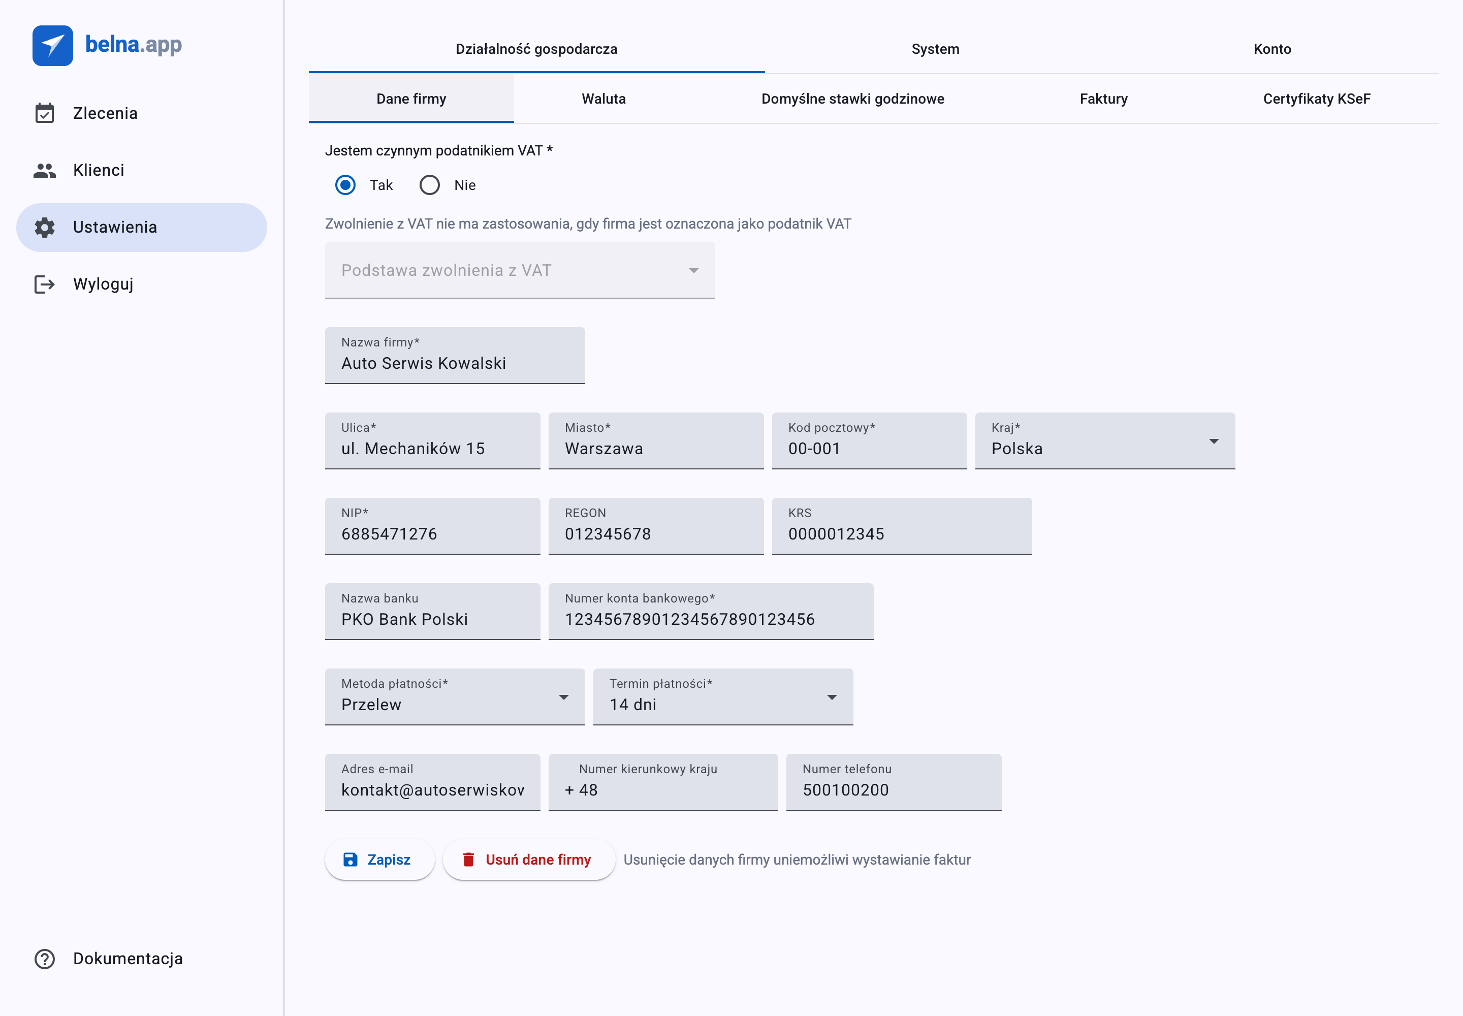This screenshot has width=1463, height=1016.
Task: Click the 'Jestem czynnym podatnikiem VAT' label
Action: [438, 151]
